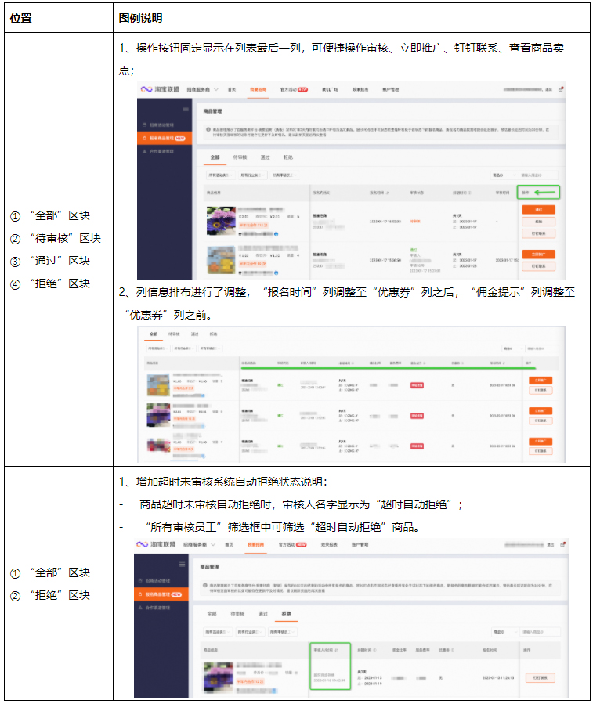Open 招商服务商 dropdown in top screenshot
The width and height of the screenshot is (593, 704).
203,89
